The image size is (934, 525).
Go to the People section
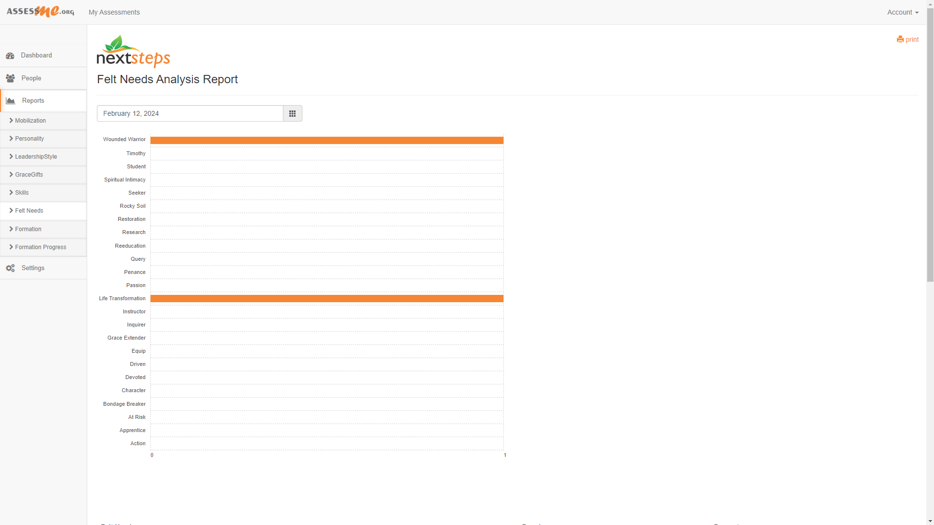(x=43, y=78)
